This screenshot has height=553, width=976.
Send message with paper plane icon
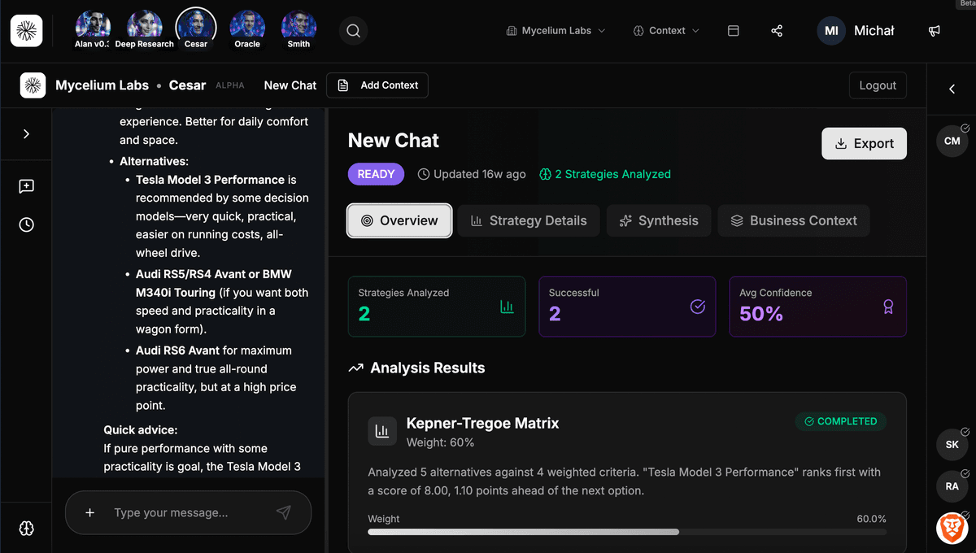click(283, 512)
